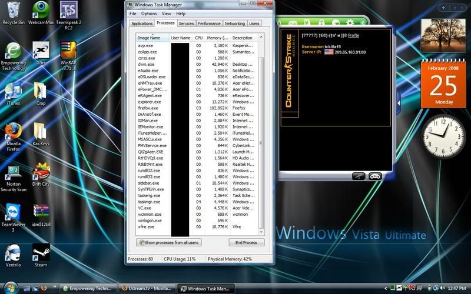Select the sidebar.exe process row

(197, 183)
